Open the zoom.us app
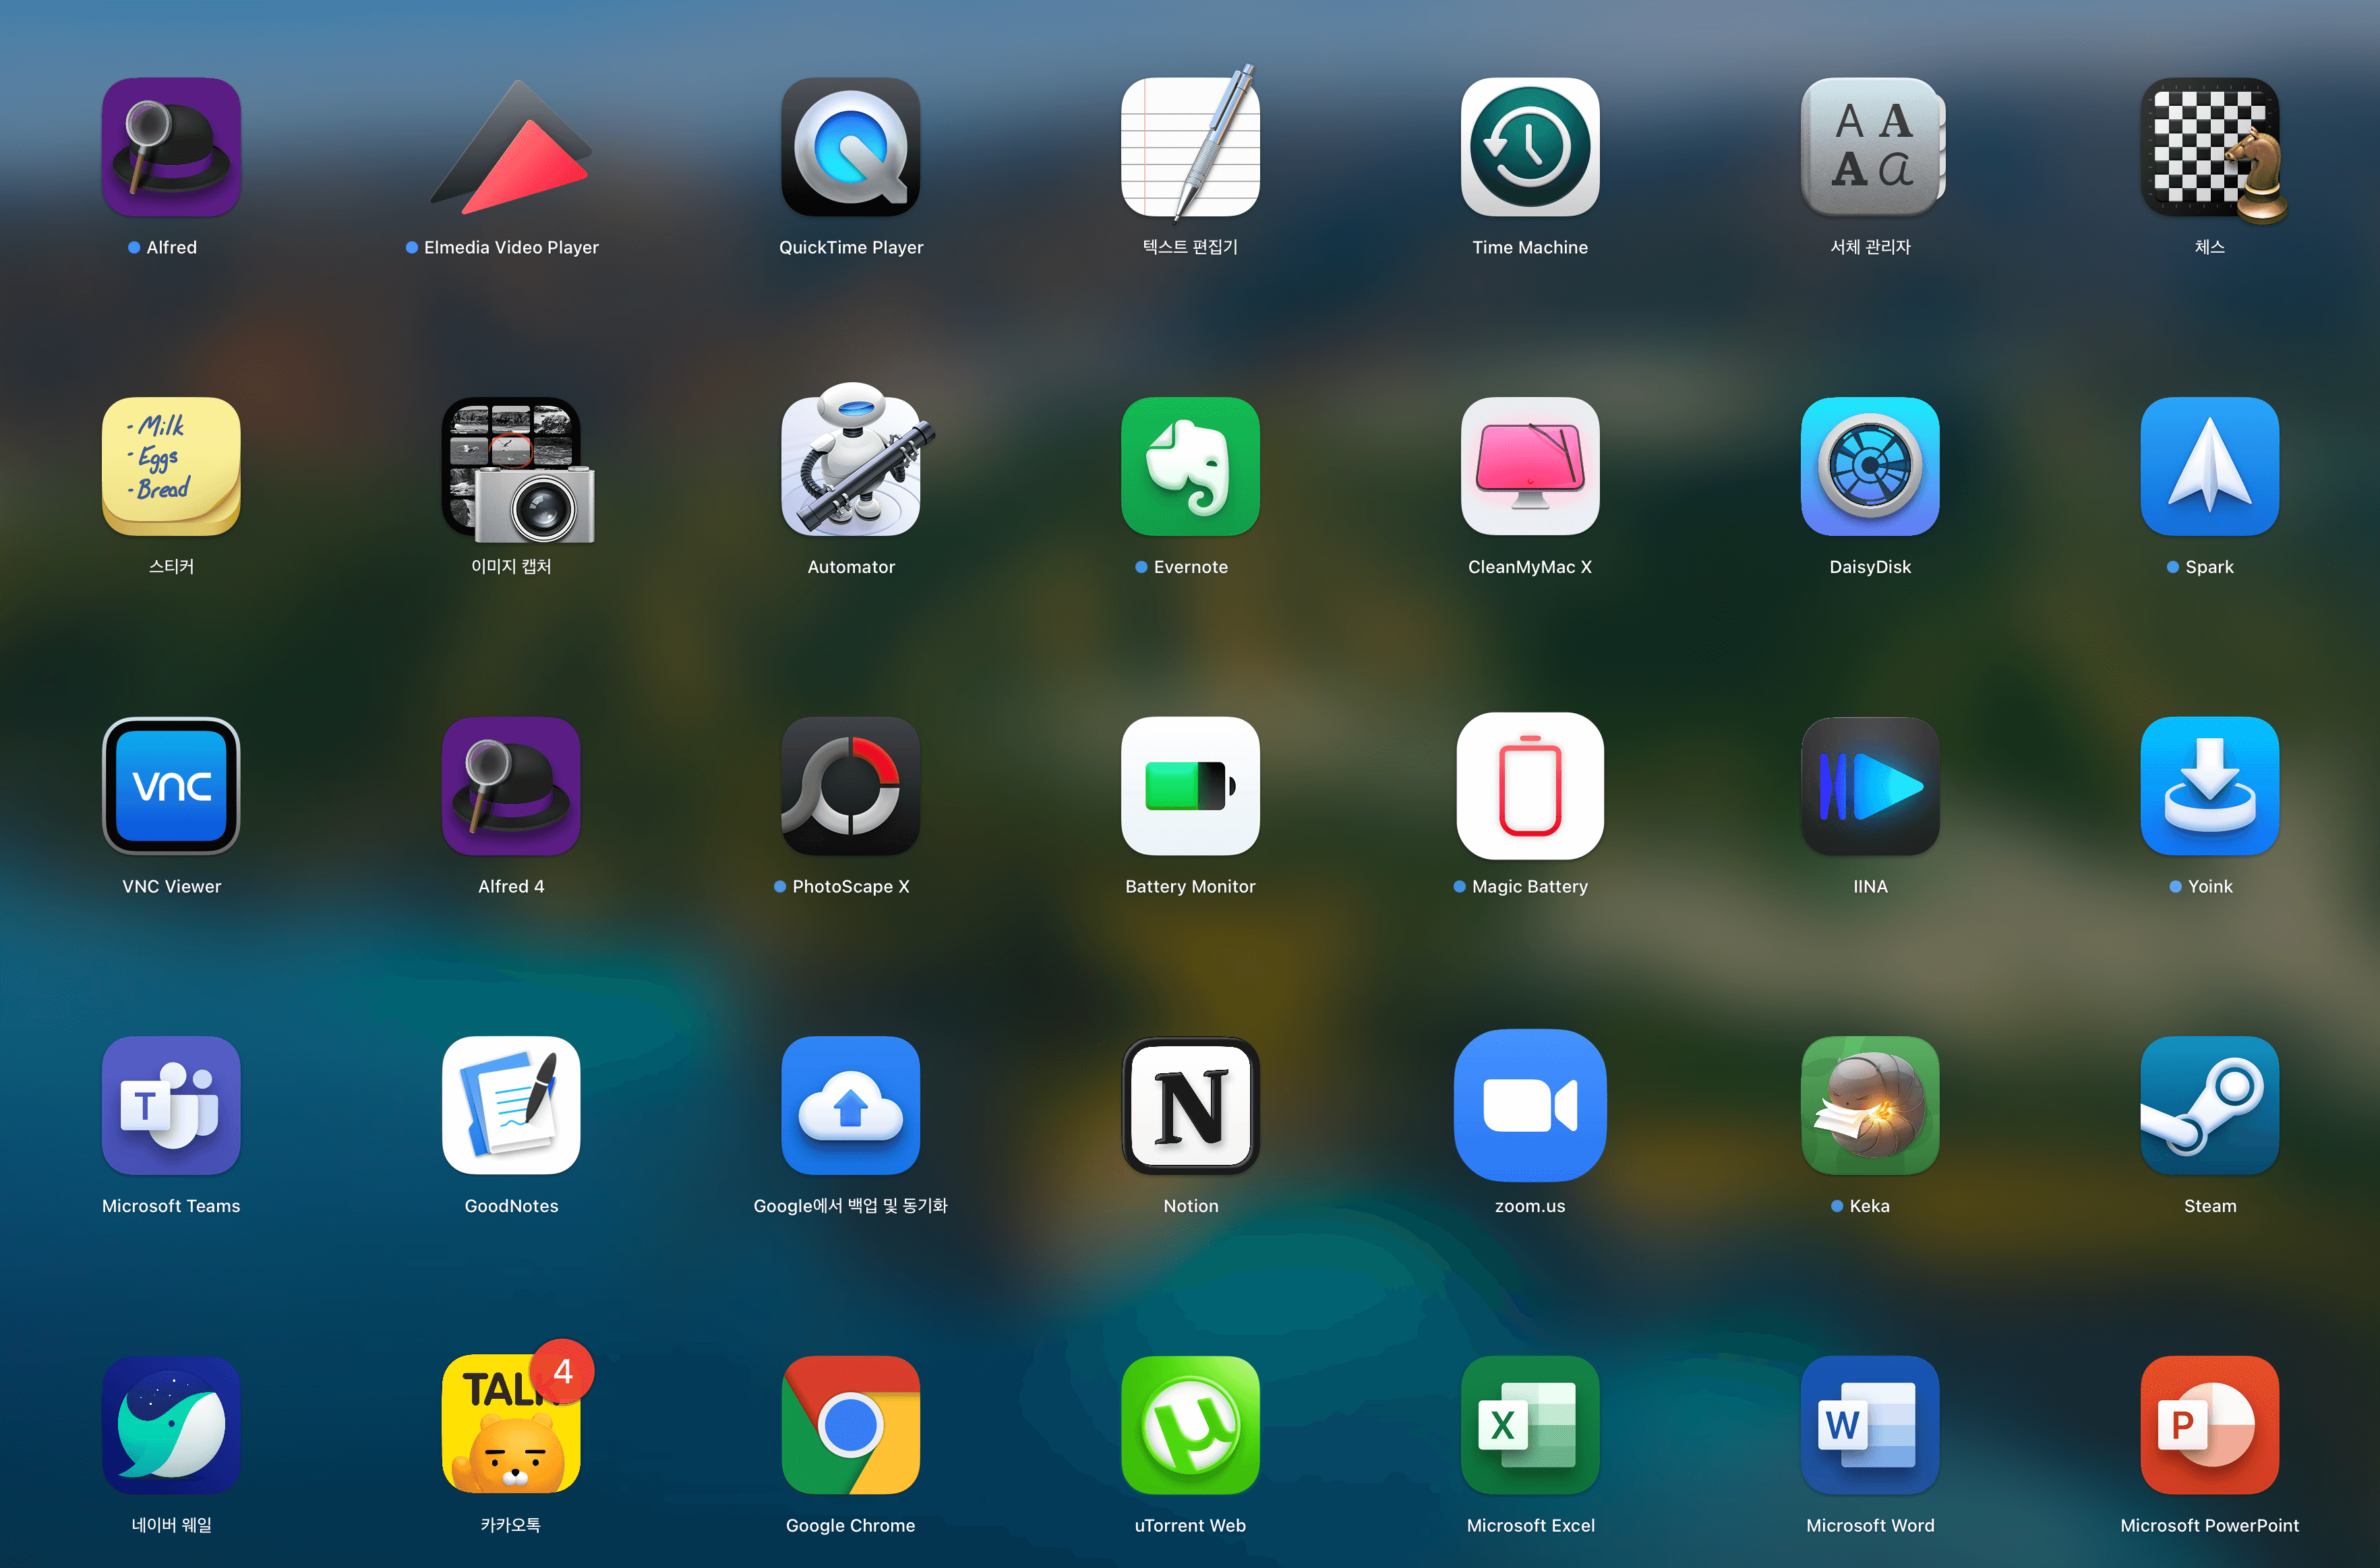The height and width of the screenshot is (1568, 2380). (1529, 1105)
